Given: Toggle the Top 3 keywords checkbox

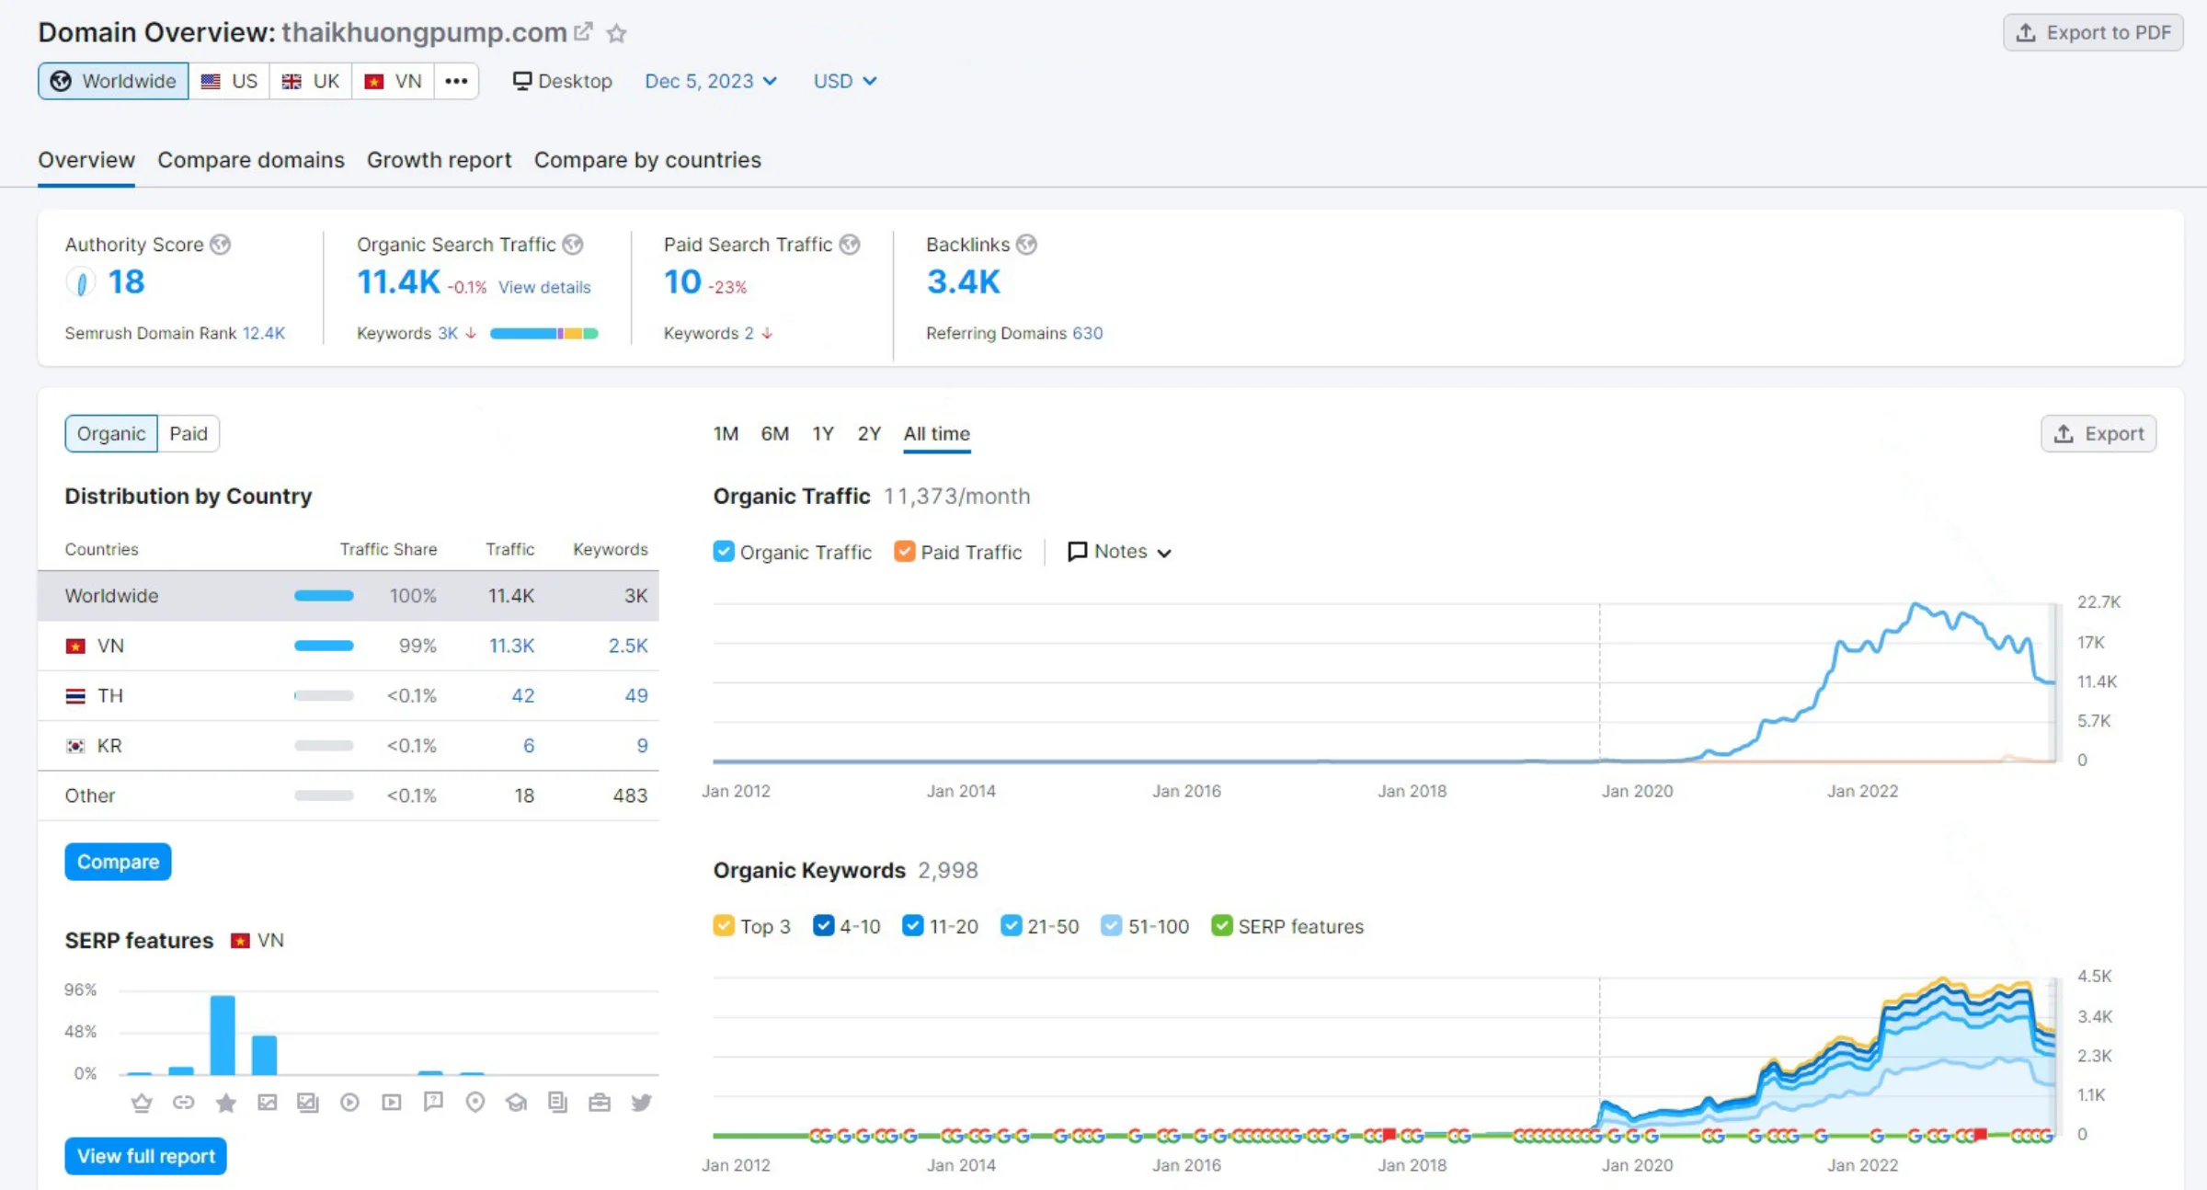Looking at the screenshot, I should (x=724, y=926).
